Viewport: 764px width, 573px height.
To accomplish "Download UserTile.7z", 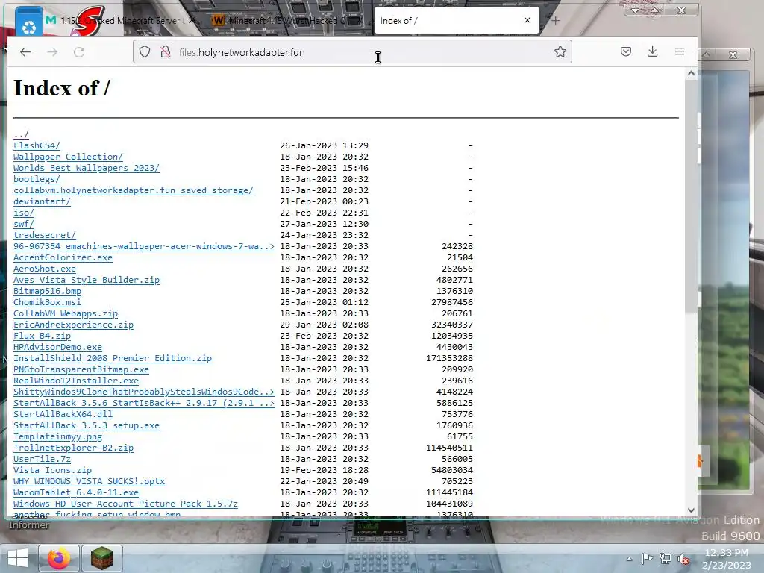I will (x=42, y=460).
